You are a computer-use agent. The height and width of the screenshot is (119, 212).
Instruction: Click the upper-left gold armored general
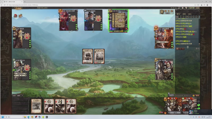pos(22,38)
